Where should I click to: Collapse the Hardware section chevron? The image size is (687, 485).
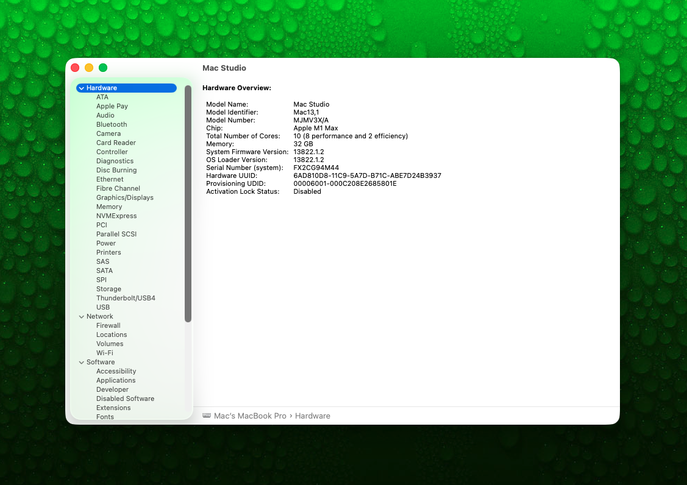[x=81, y=88]
